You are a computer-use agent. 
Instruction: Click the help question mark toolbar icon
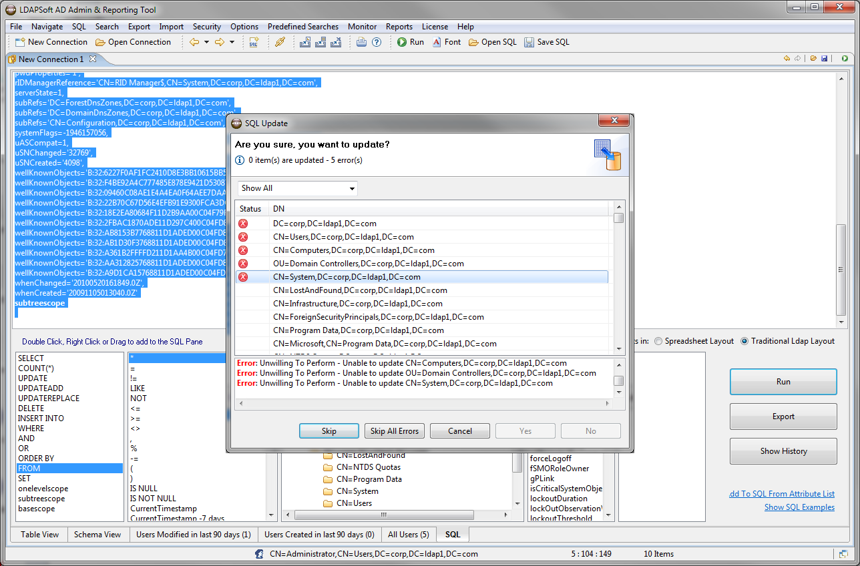(x=377, y=42)
